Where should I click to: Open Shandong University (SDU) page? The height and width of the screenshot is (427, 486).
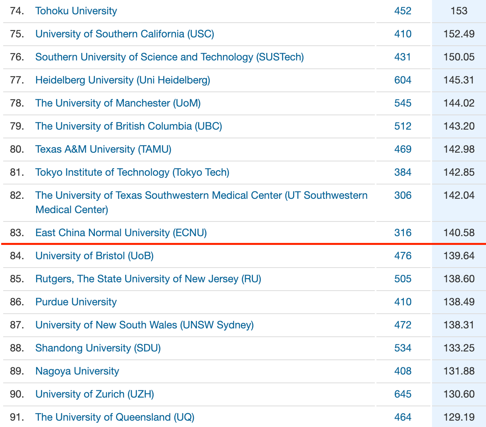point(98,348)
